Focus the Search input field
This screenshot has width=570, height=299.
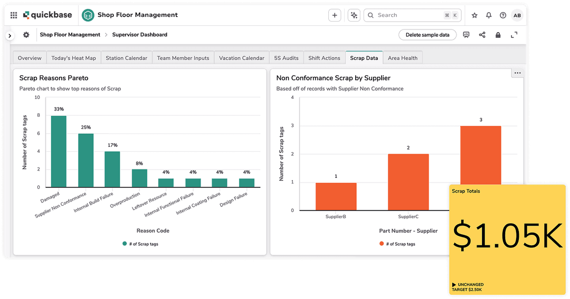click(x=412, y=15)
